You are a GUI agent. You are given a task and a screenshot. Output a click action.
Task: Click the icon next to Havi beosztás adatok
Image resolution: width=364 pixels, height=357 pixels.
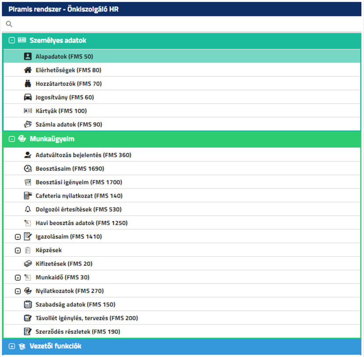coord(28,223)
